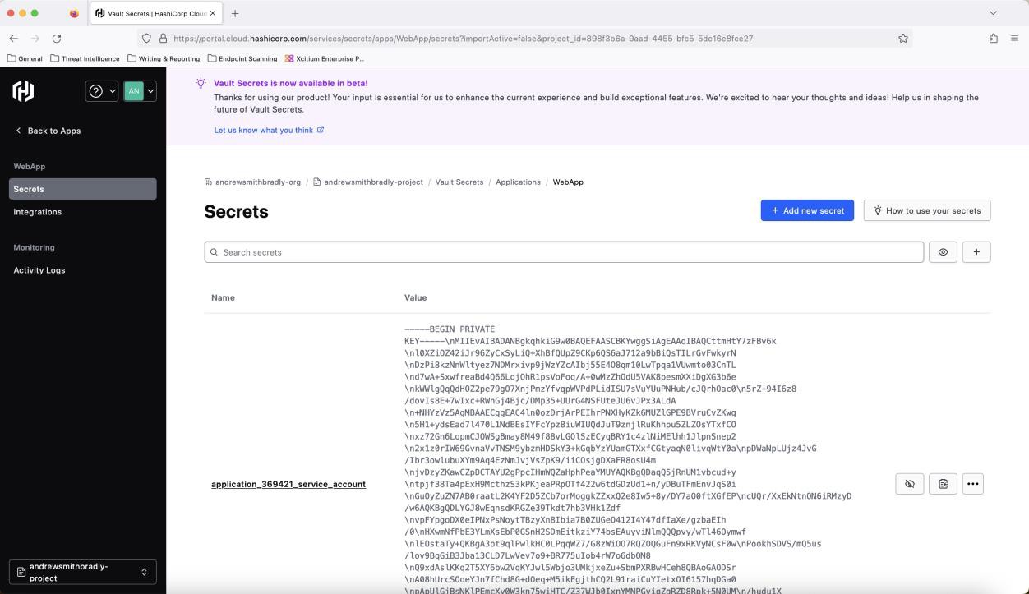Click the plus icon next to the eye button
Image resolution: width=1029 pixels, height=594 pixels.
pyautogui.click(x=976, y=252)
